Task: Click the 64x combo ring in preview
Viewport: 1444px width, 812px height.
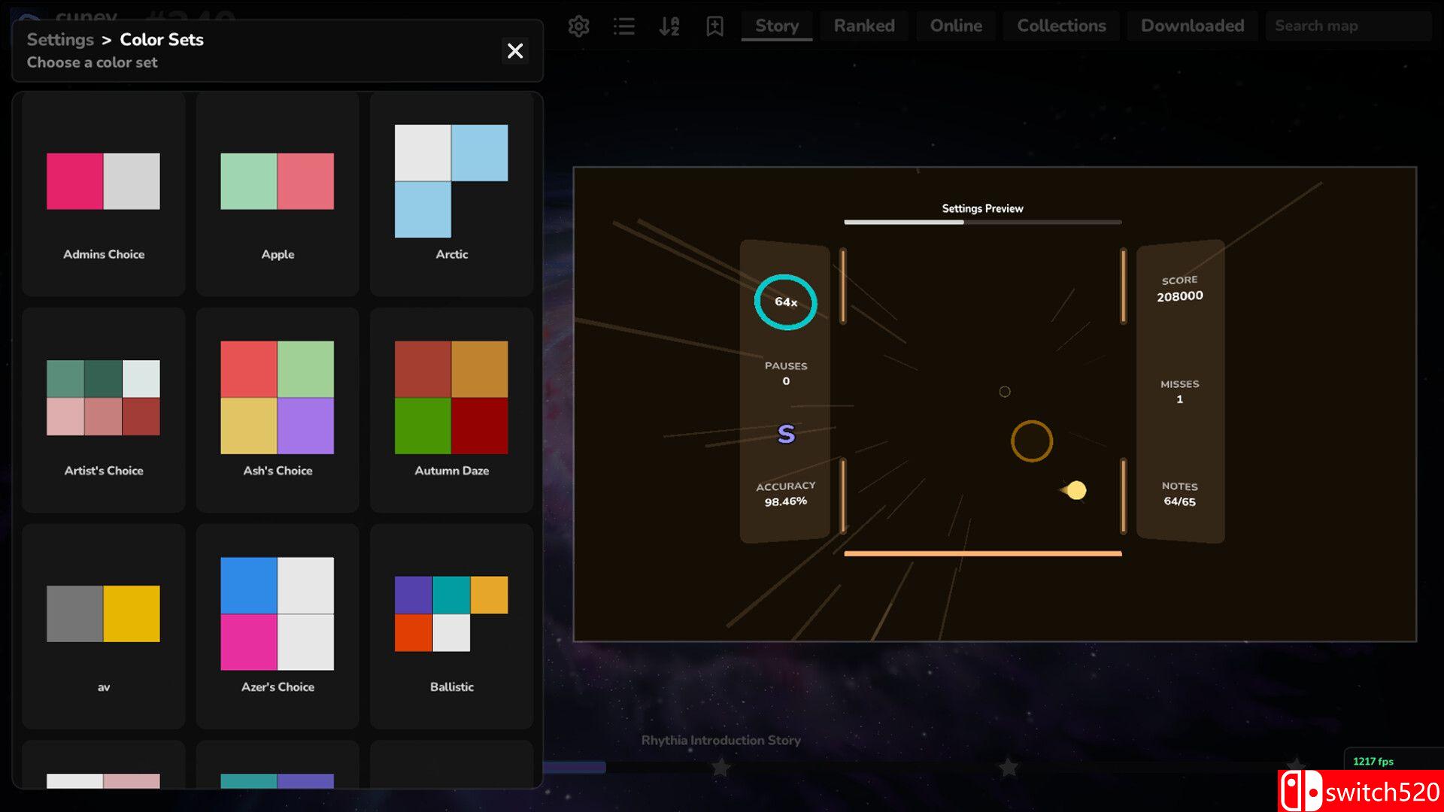Action: [785, 301]
